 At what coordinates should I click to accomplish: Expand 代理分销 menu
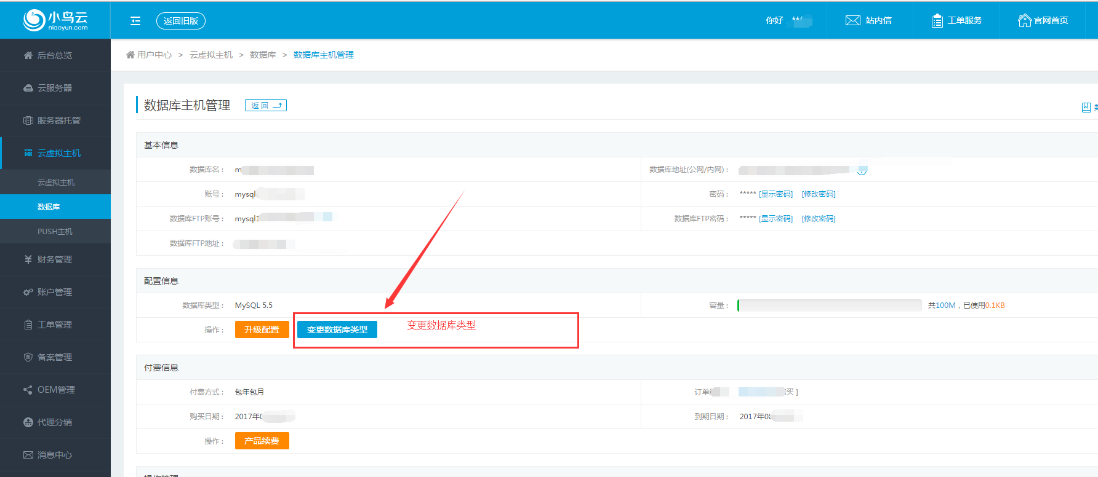(55, 422)
